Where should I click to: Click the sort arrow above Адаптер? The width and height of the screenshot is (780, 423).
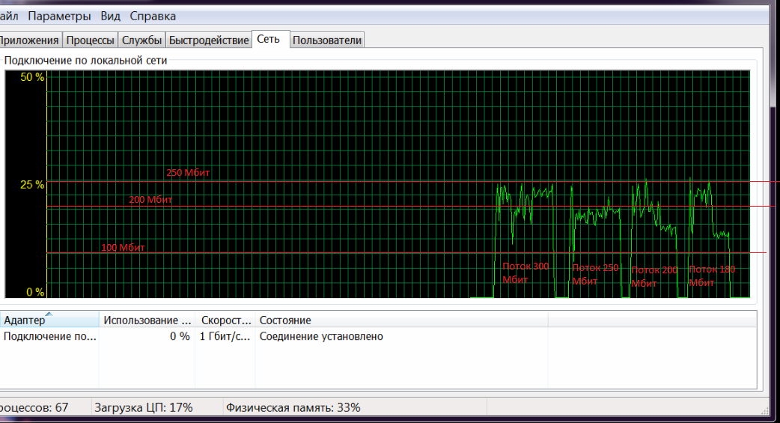click(x=49, y=314)
